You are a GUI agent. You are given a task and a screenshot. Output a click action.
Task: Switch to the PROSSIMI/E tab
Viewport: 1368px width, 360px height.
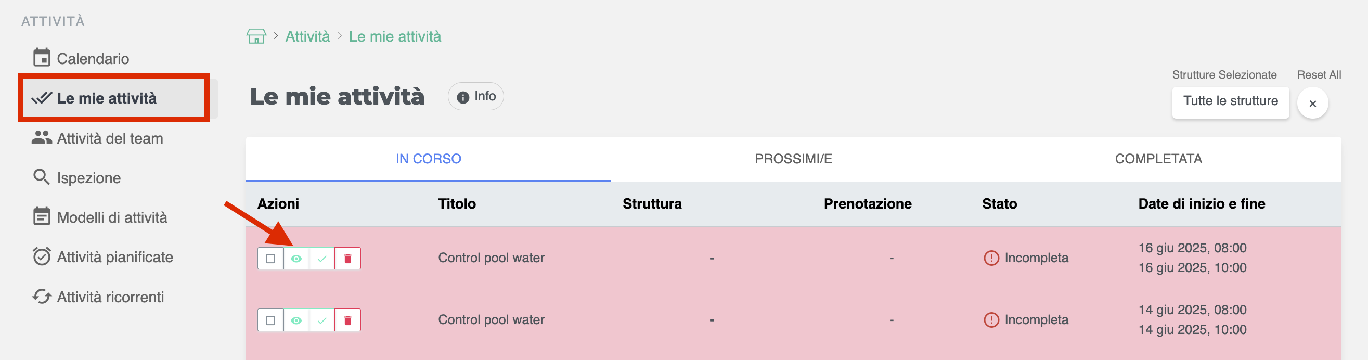(793, 159)
